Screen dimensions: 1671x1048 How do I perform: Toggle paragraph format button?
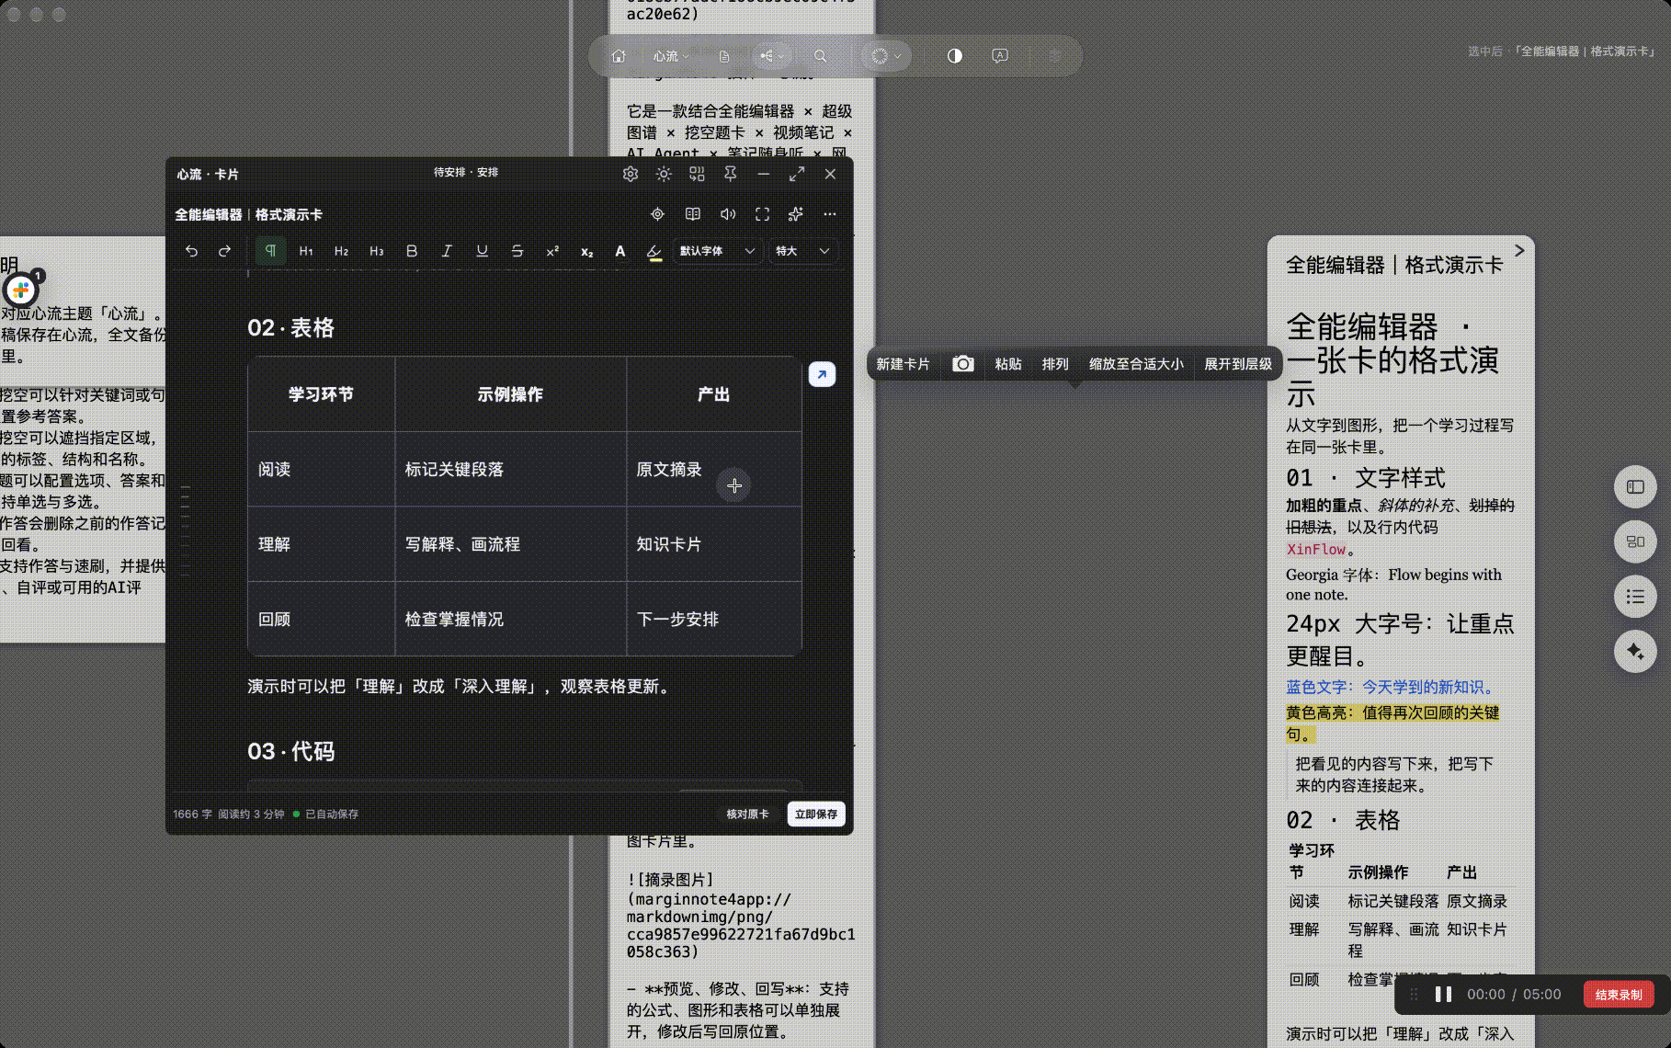point(270,251)
